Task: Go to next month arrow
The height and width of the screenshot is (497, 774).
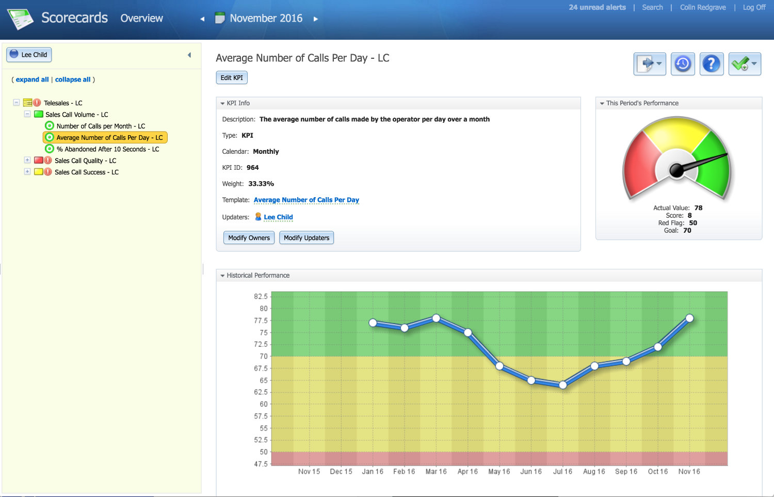Action: pyautogui.click(x=316, y=19)
